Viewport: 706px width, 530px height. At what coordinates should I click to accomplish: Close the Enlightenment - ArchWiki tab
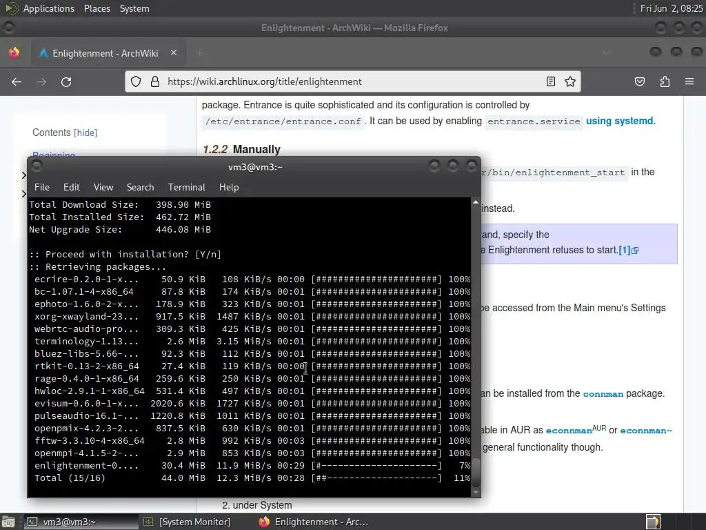click(x=174, y=52)
